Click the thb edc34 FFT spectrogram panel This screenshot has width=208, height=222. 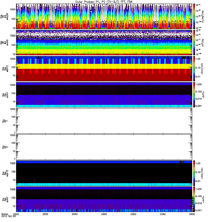pos(104,16)
